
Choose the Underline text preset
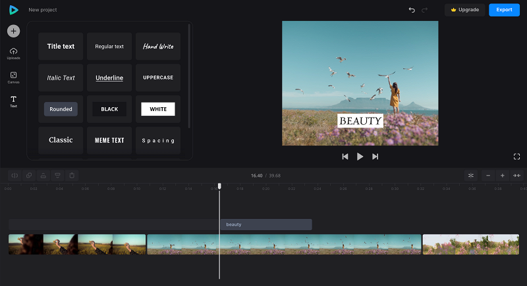(x=109, y=78)
